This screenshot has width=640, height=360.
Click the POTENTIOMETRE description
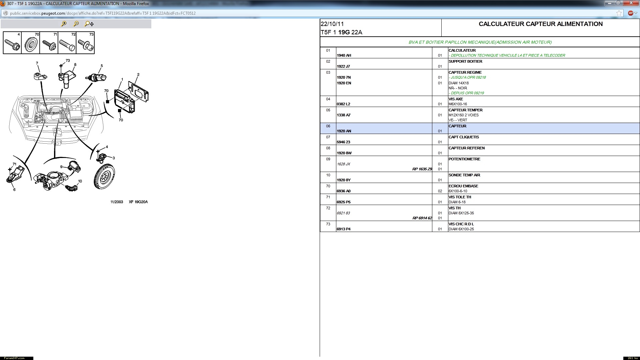pos(464,159)
